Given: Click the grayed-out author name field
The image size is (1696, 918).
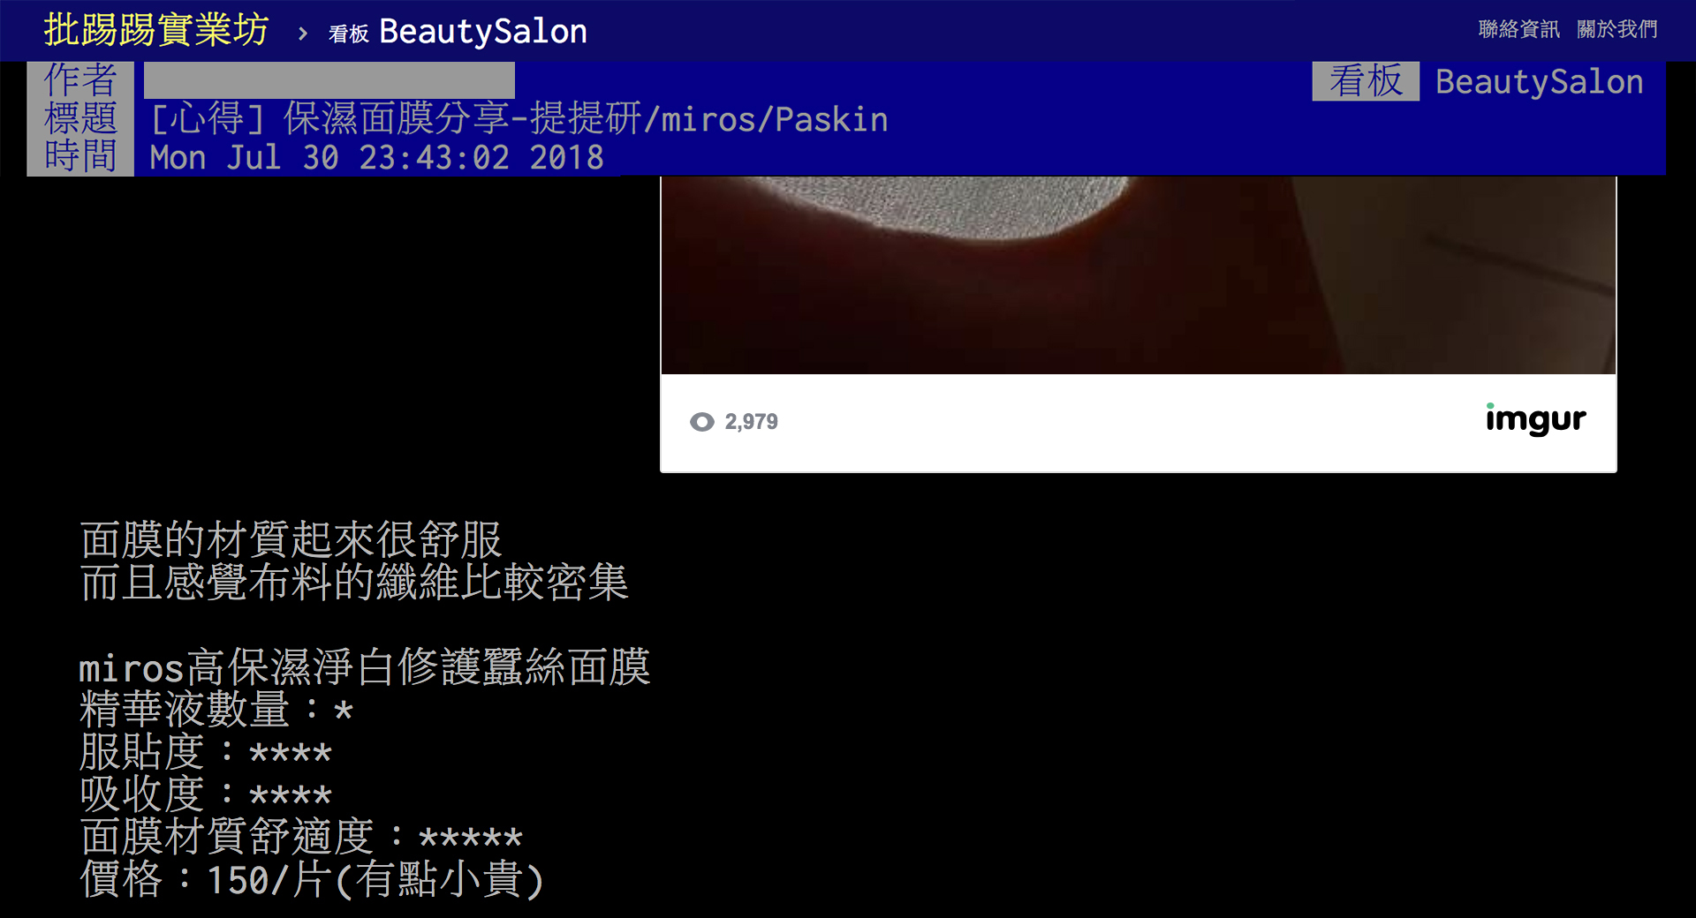Looking at the screenshot, I should click(x=329, y=80).
